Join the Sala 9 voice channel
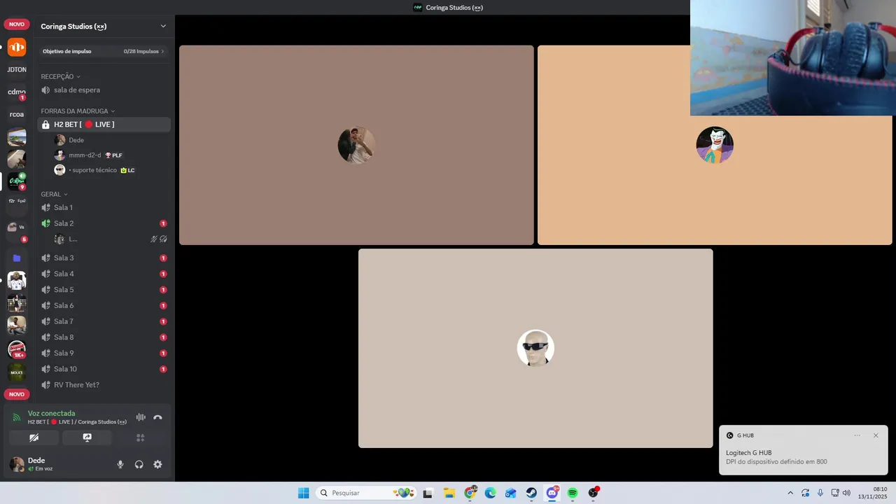The width and height of the screenshot is (896, 504). 104,353
